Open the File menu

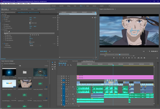point(1,3)
